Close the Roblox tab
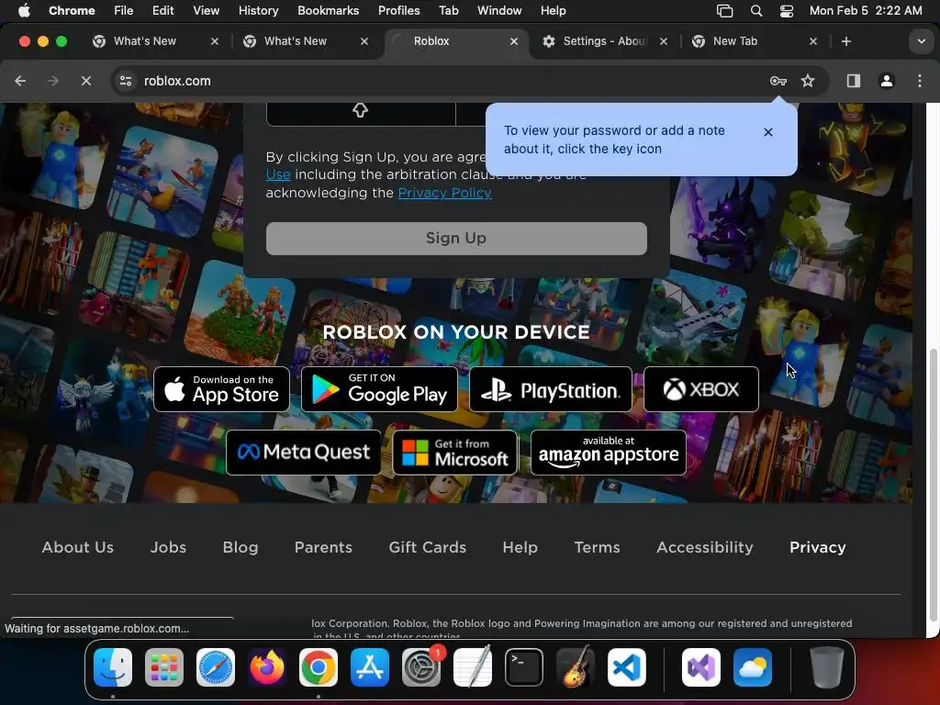 coord(514,41)
